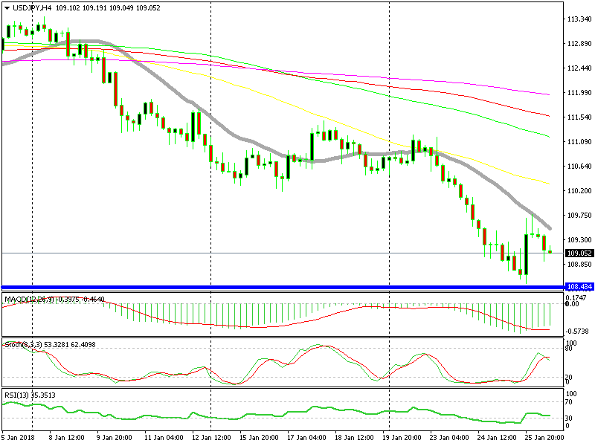Click the USDJPY,H4 symbol label

click(x=32, y=8)
